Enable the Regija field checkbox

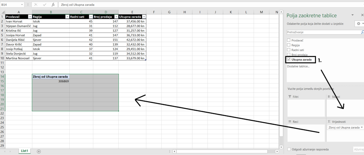coord(289,45)
